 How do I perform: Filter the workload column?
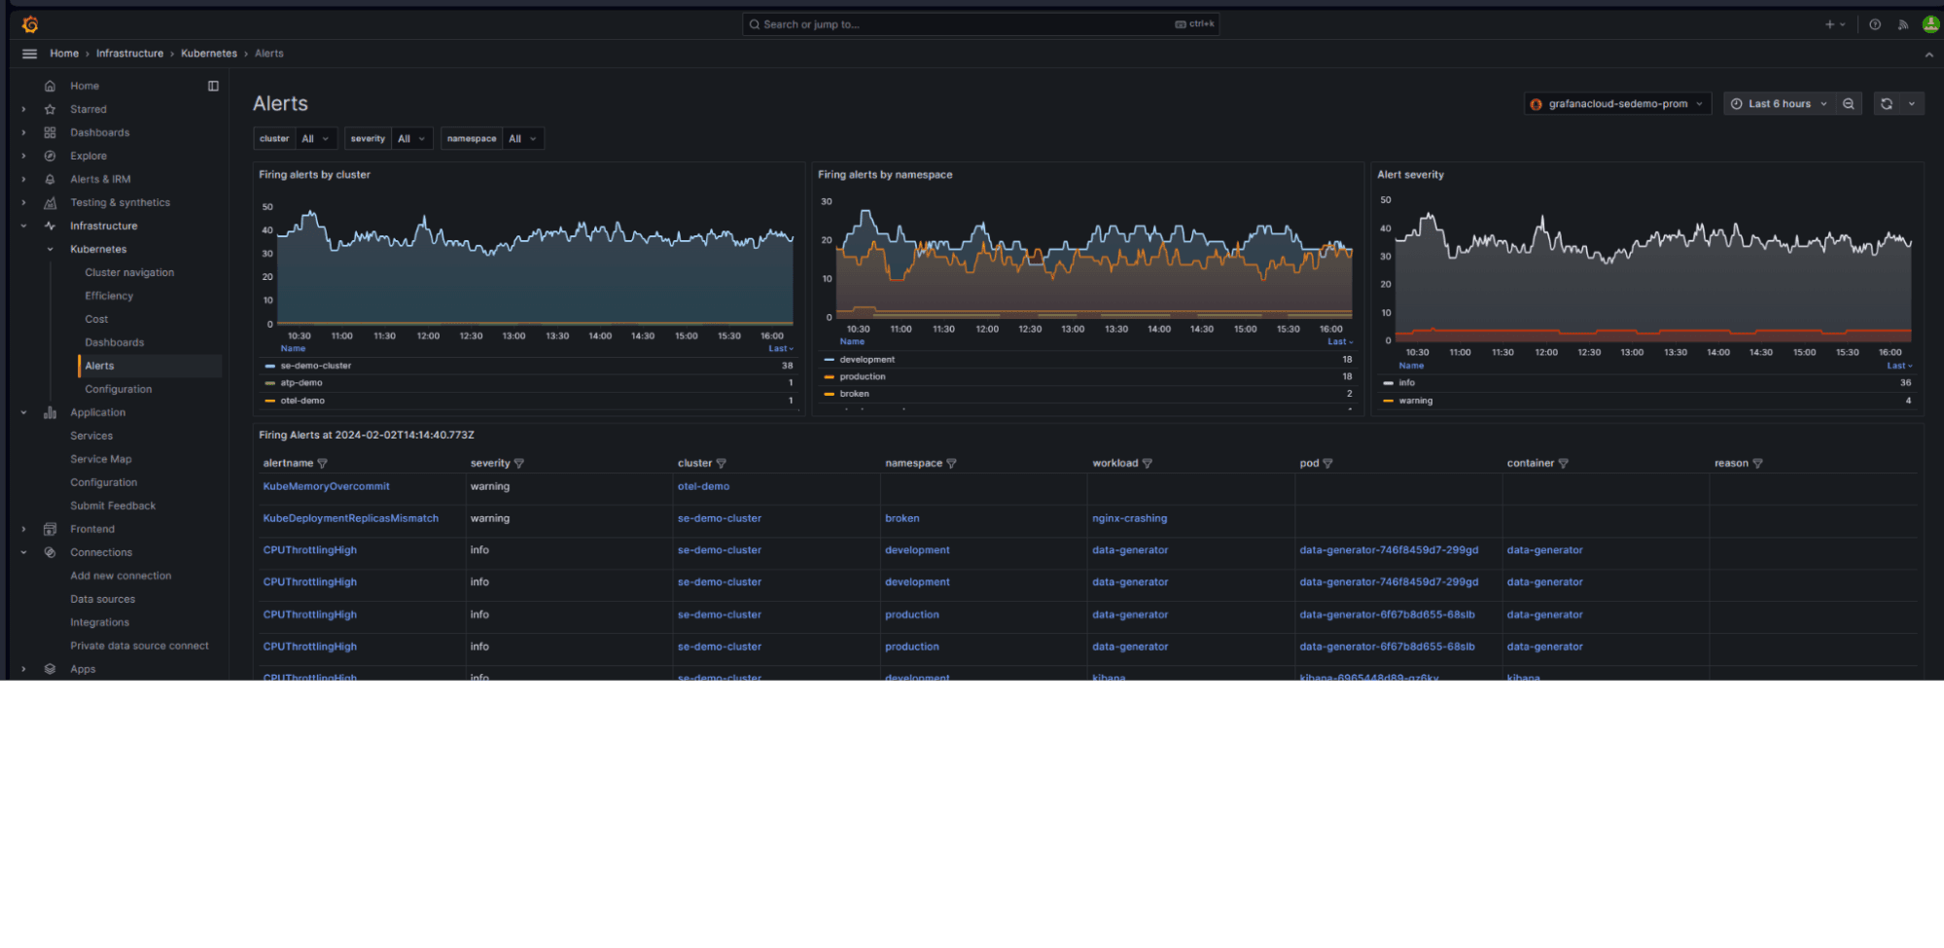(x=1148, y=464)
